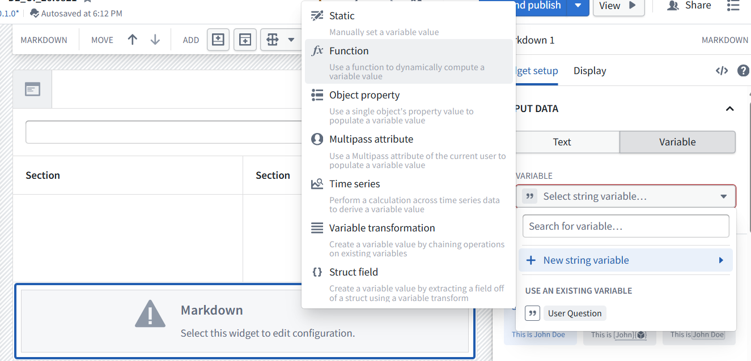Select the Time series option

[409, 195]
